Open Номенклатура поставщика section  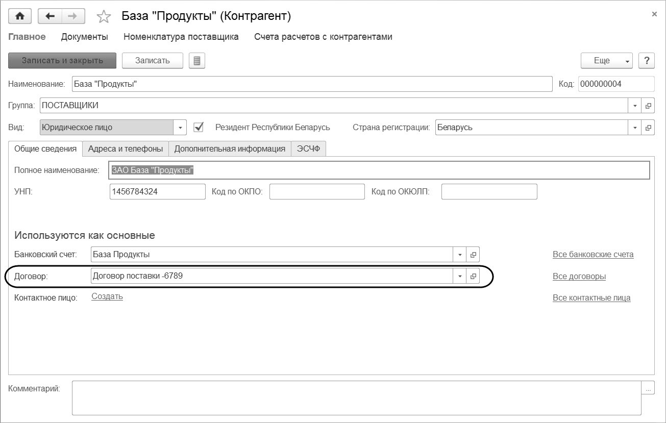tap(181, 37)
